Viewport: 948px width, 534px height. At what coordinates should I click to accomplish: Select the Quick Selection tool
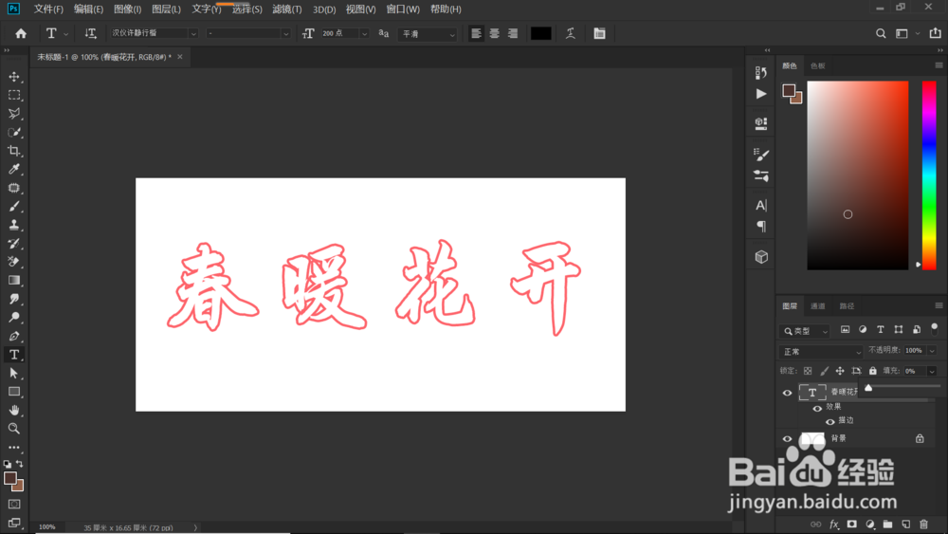coord(14,133)
